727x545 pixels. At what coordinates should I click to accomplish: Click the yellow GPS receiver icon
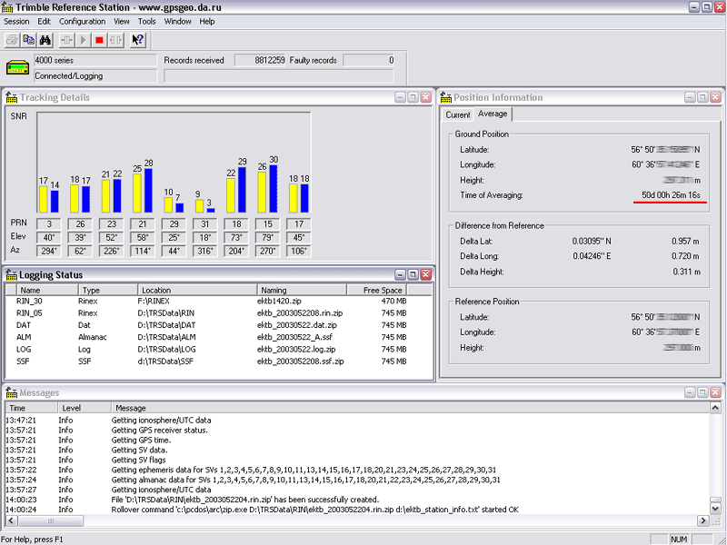point(18,68)
